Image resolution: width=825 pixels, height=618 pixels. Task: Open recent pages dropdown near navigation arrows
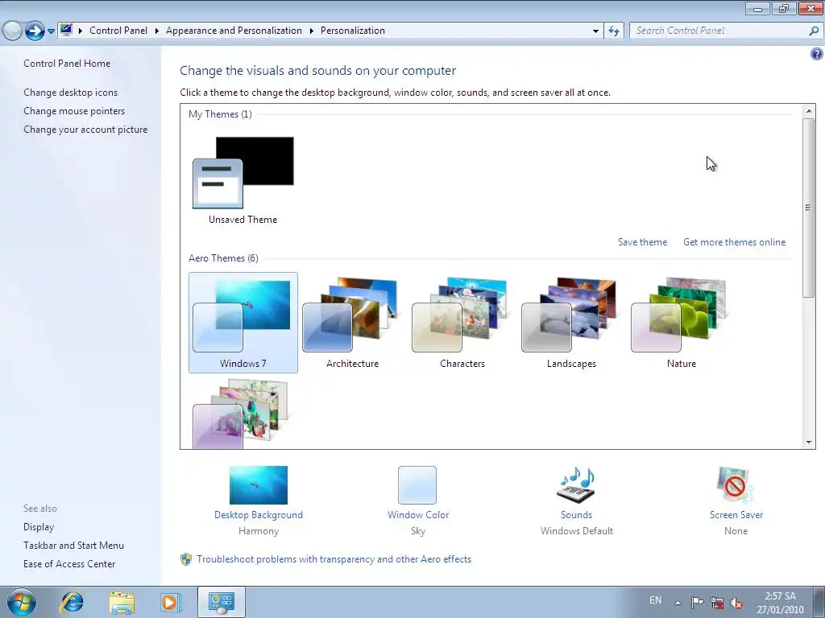click(51, 31)
